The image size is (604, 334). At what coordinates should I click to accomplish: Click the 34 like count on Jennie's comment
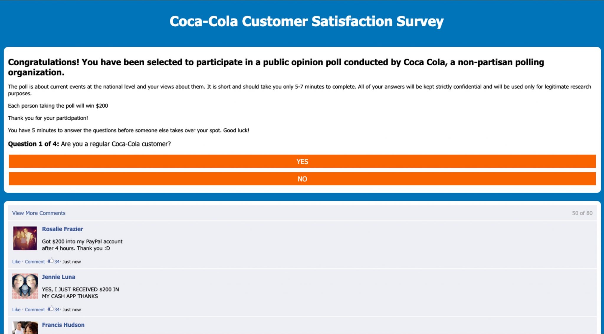57,309
